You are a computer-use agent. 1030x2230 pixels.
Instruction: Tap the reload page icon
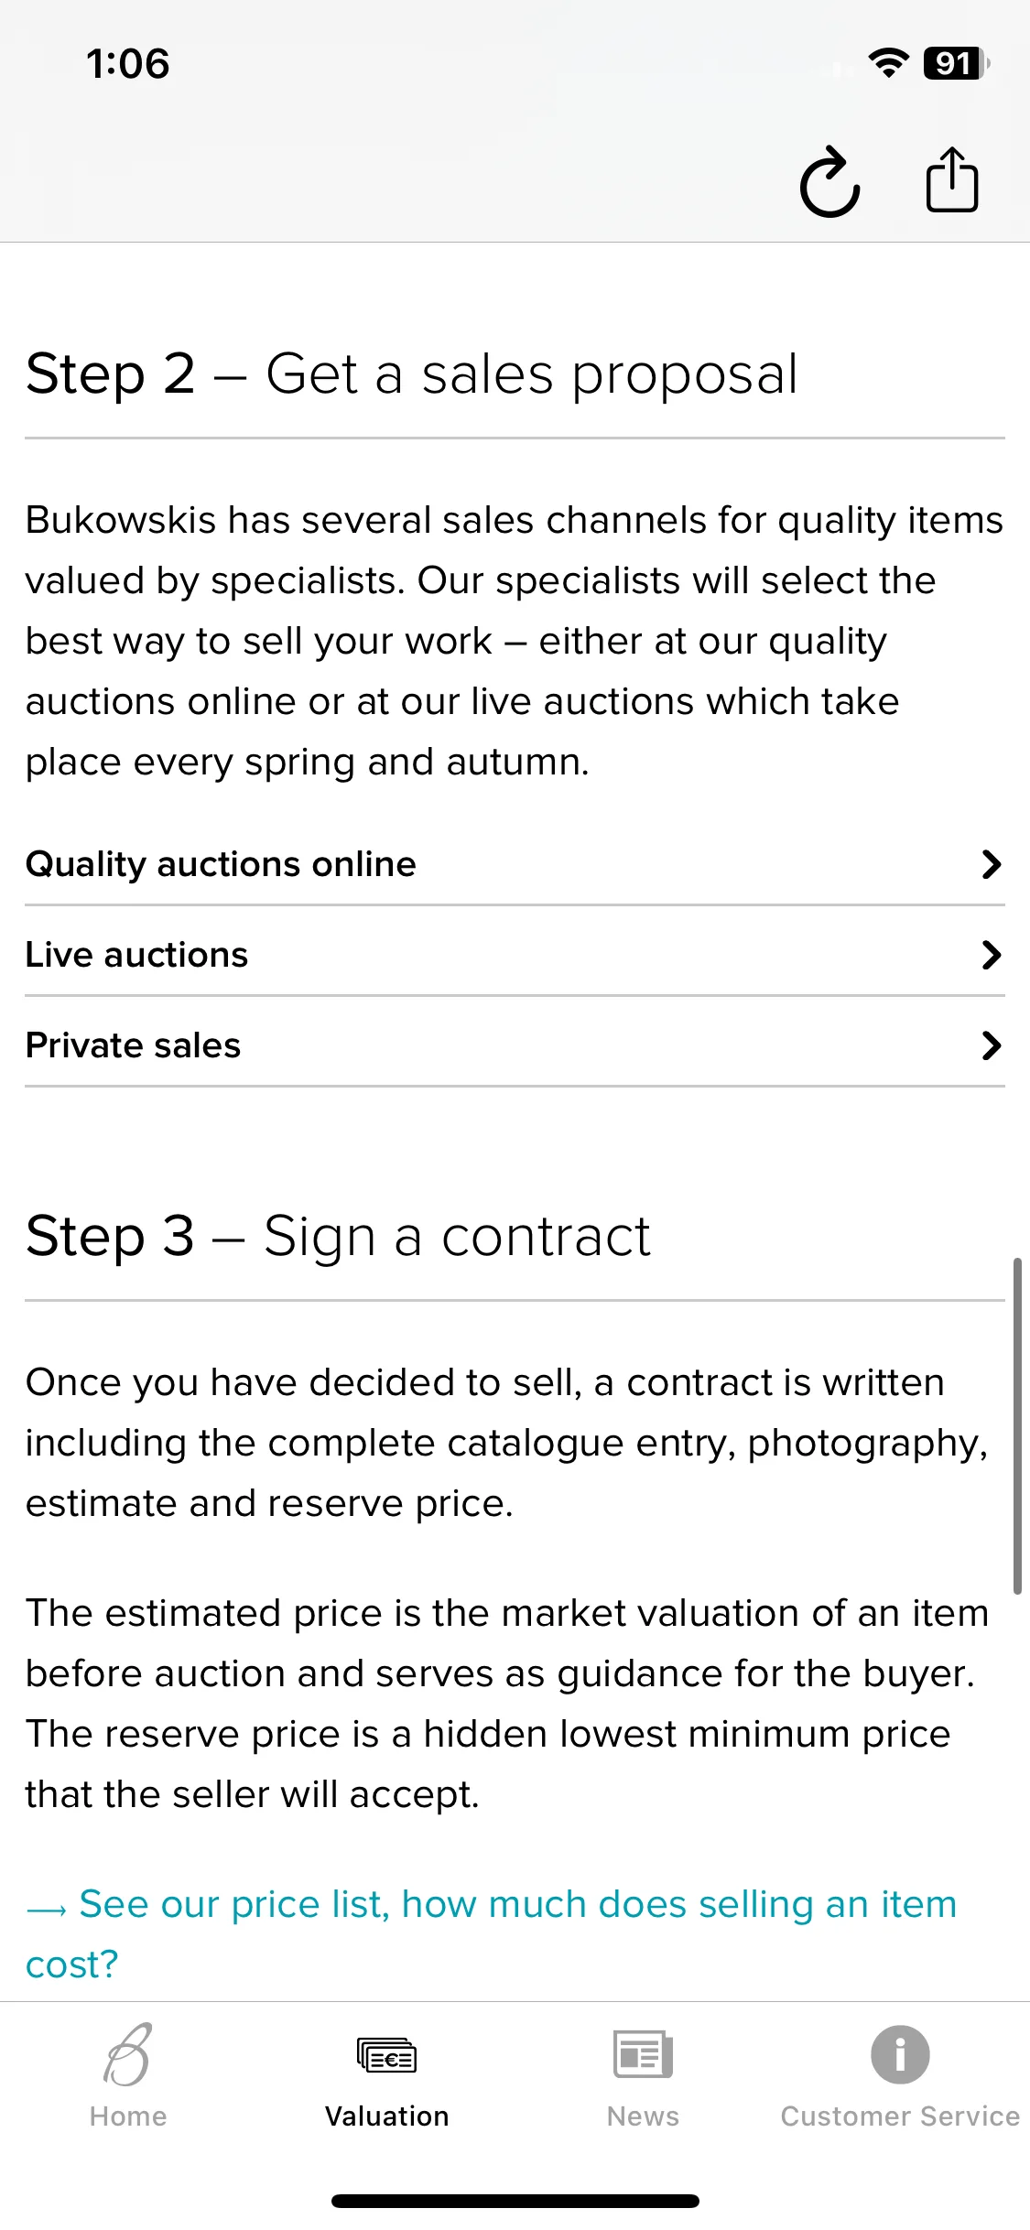click(x=830, y=181)
